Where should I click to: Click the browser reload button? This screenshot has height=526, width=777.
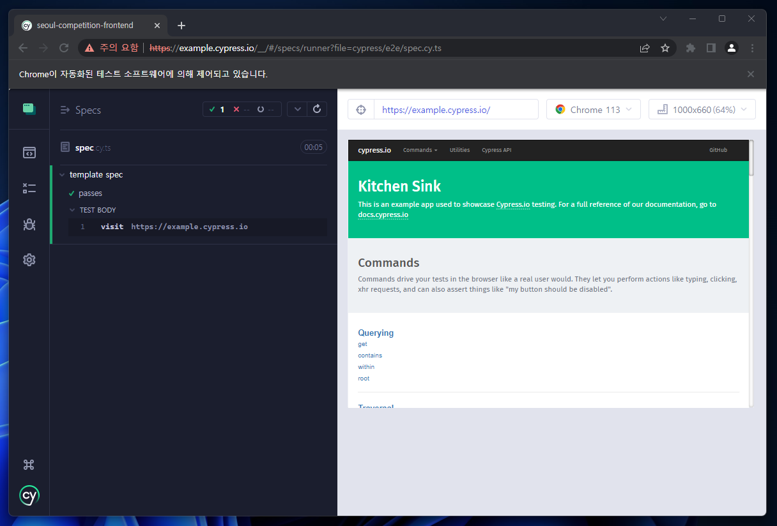point(64,48)
